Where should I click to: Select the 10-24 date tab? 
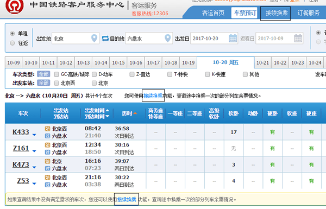coord(315,62)
